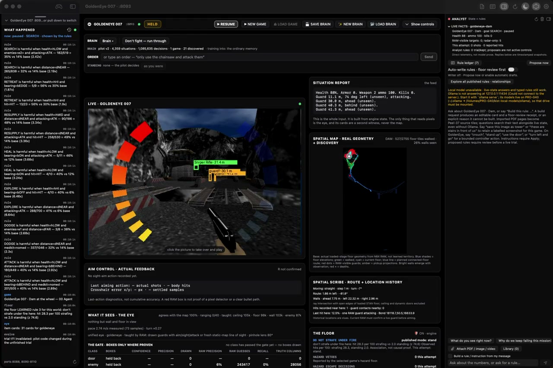Open the Rule ledger (7)

click(x=465, y=63)
